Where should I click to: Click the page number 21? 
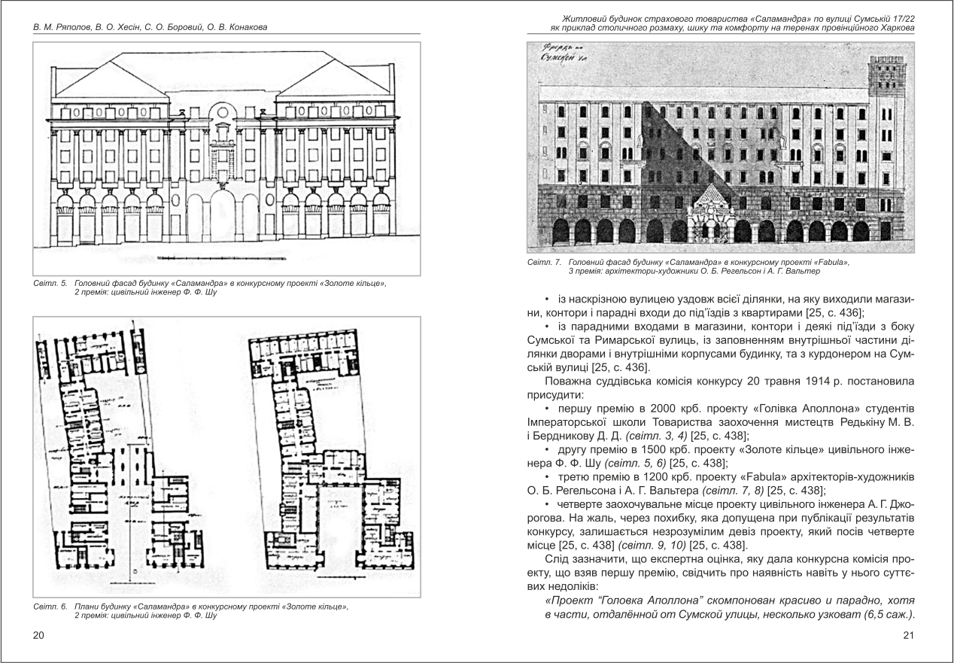pos(907,636)
